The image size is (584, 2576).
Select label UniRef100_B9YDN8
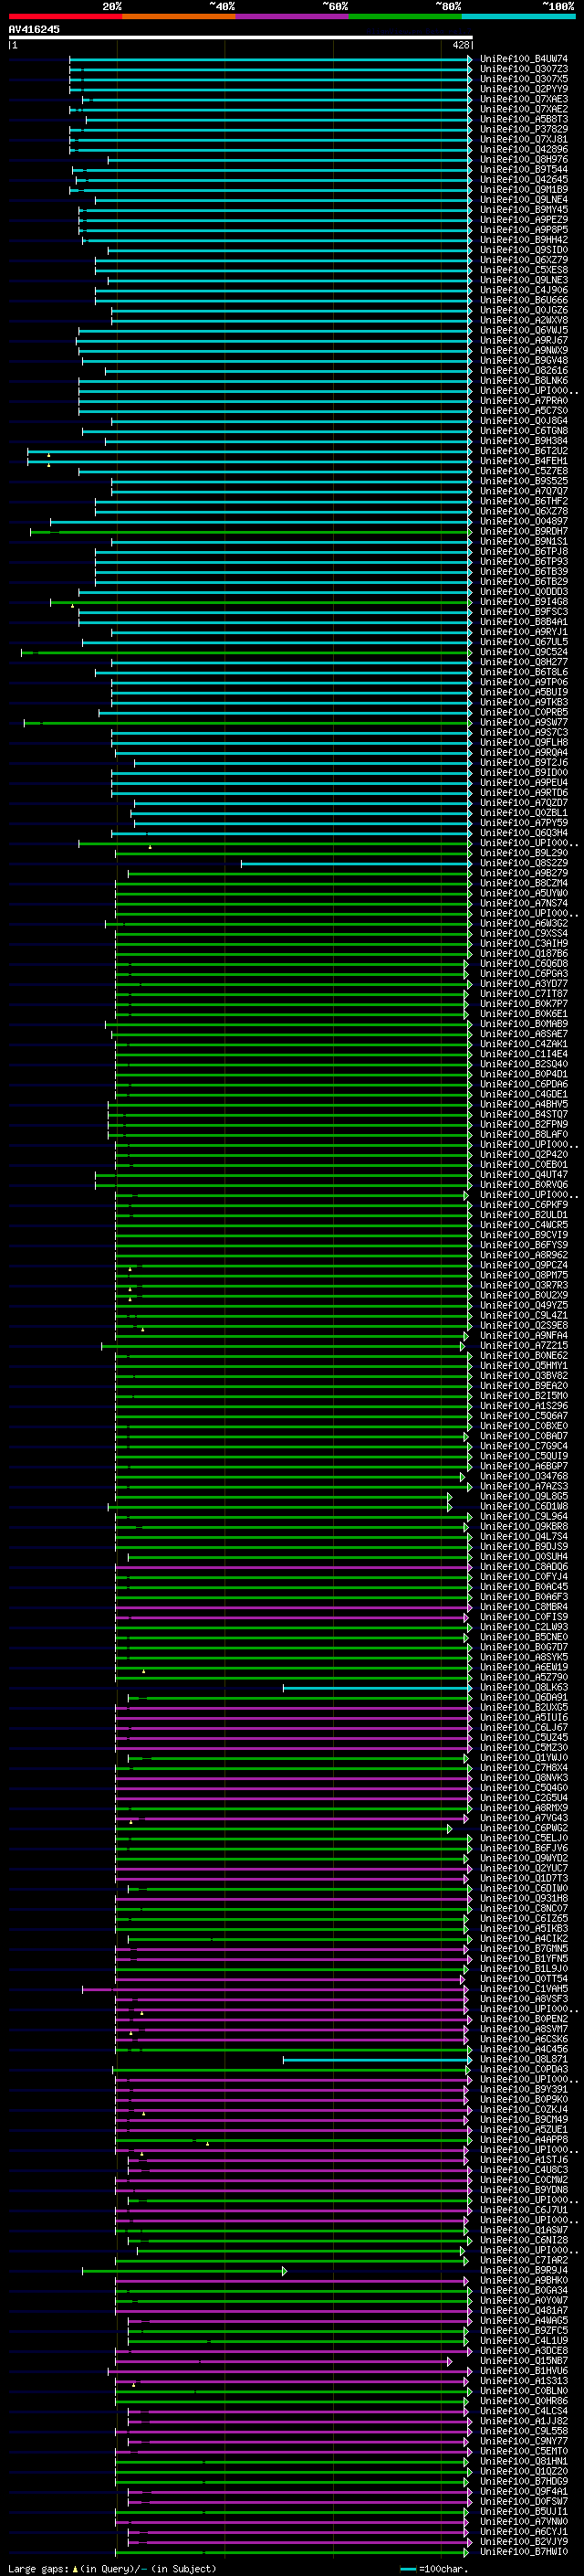click(524, 2190)
